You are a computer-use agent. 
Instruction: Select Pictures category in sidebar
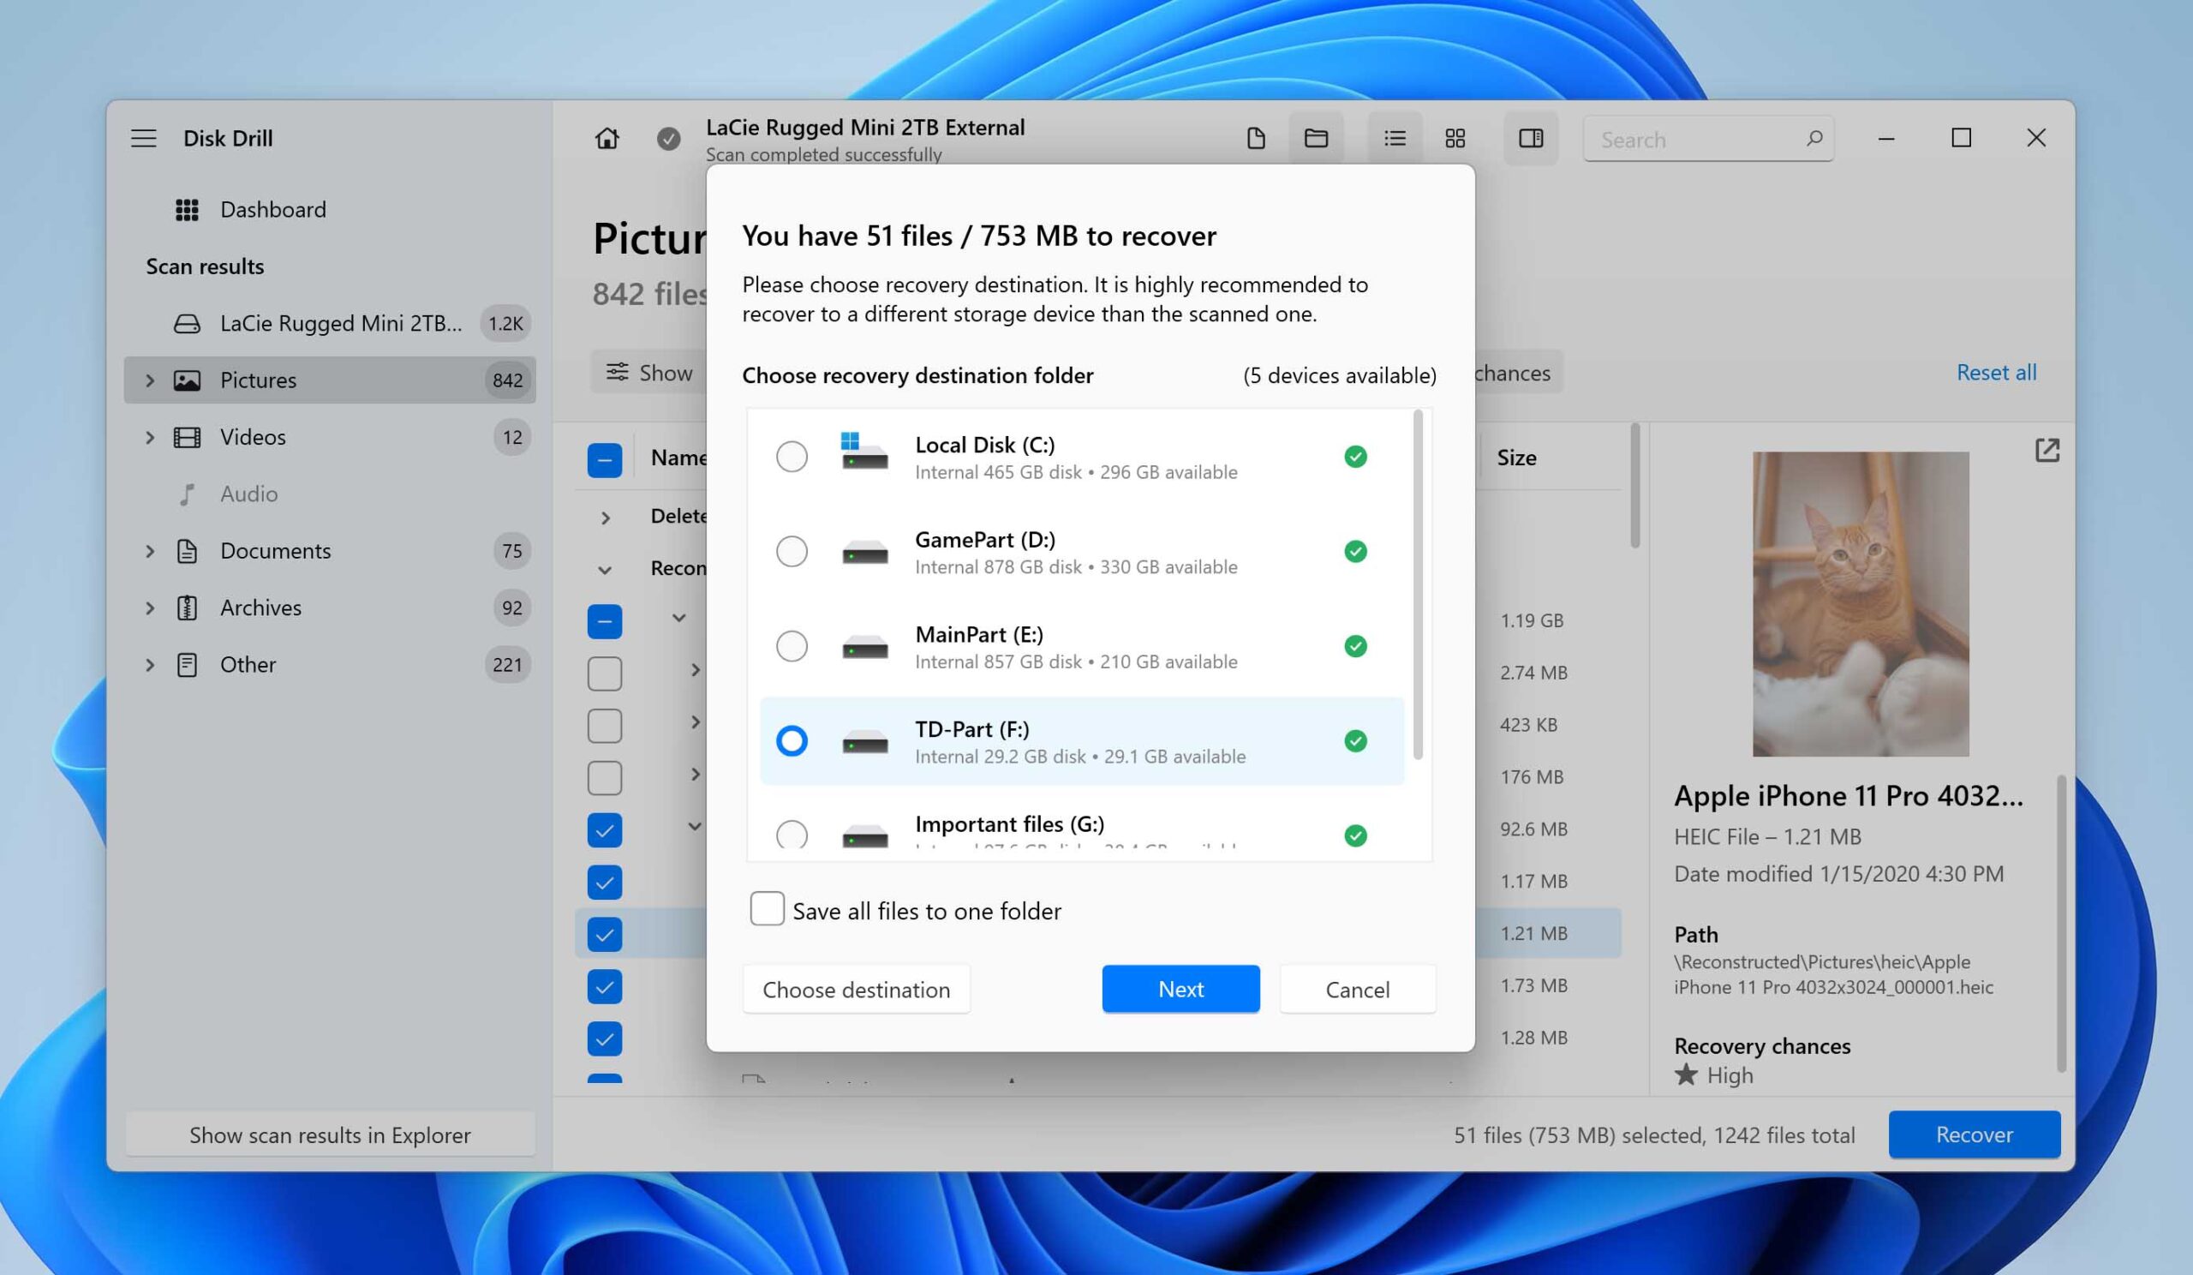point(329,380)
